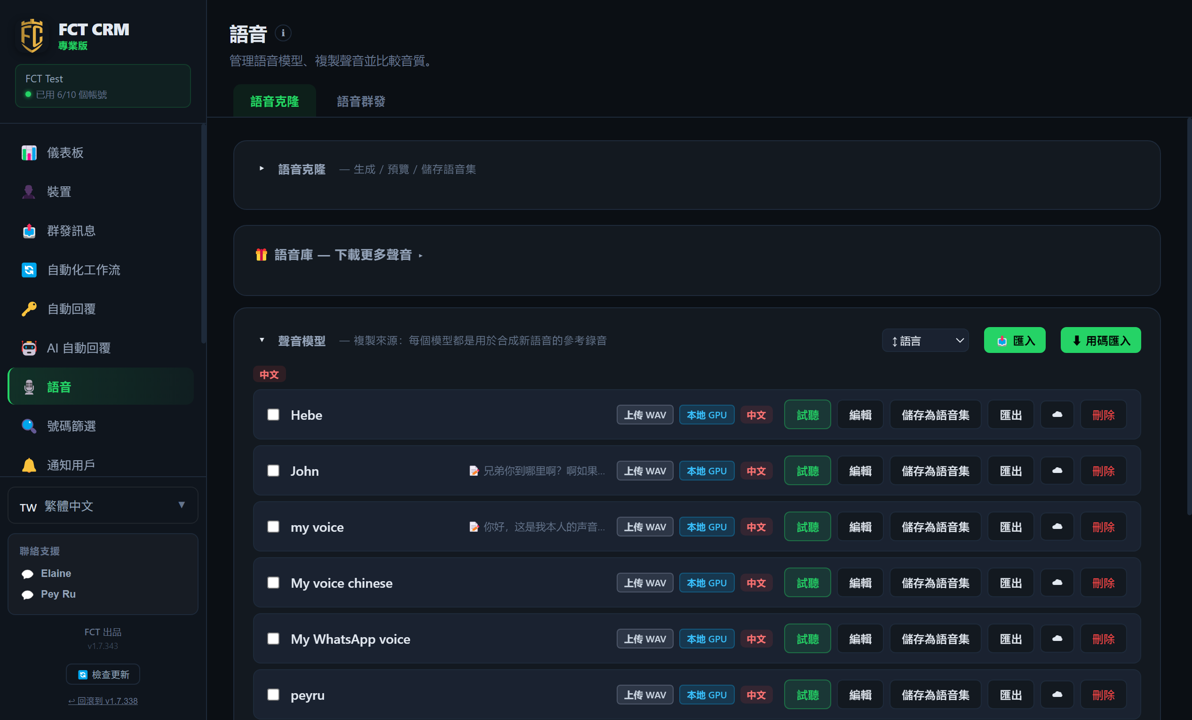Click the cloud upload icon for Hebe

coord(1057,415)
